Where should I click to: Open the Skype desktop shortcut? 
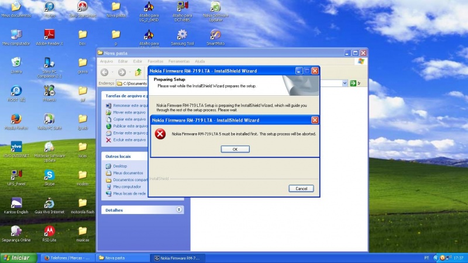50,178
